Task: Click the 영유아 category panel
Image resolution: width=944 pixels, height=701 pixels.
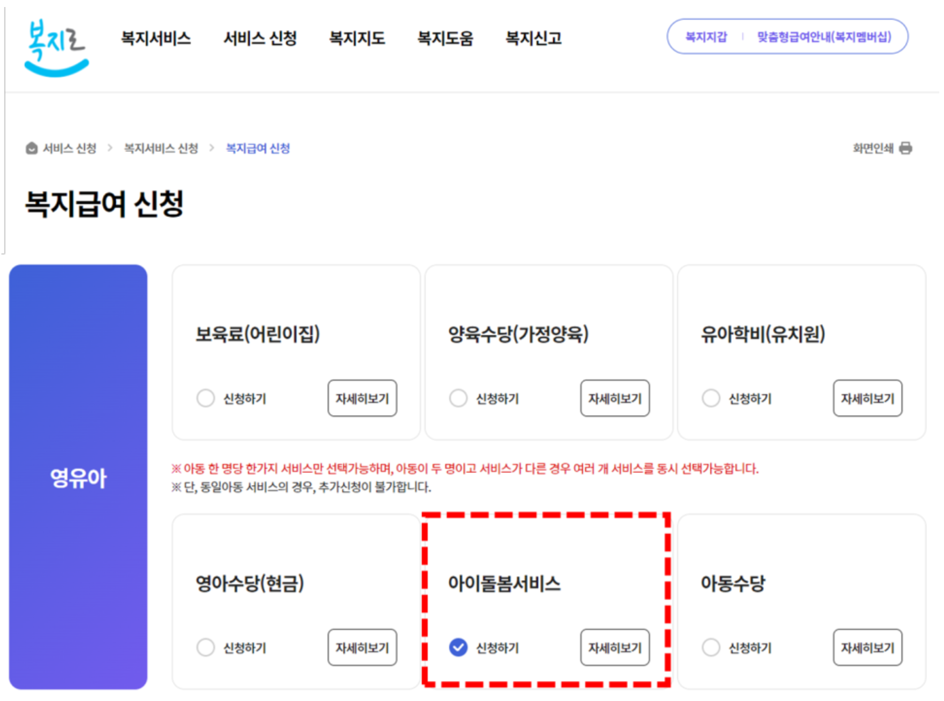Action: 78,477
